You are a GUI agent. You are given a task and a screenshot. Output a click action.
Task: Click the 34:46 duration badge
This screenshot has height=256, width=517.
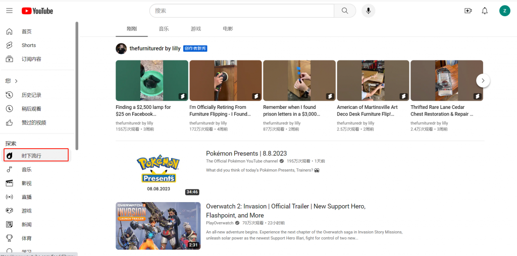[x=192, y=192]
